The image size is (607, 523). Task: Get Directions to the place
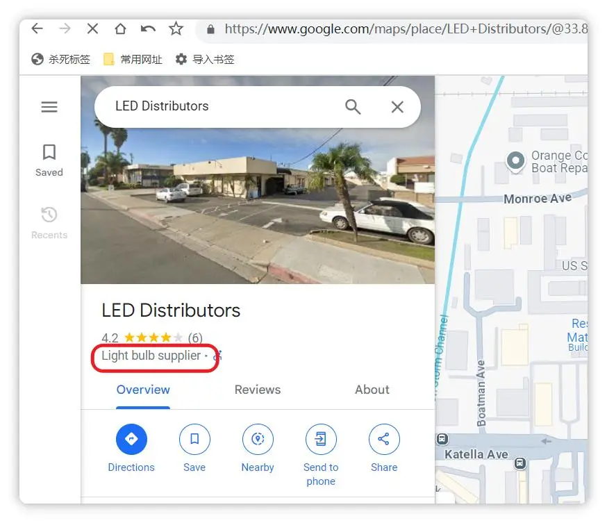click(x=131, y=448)
